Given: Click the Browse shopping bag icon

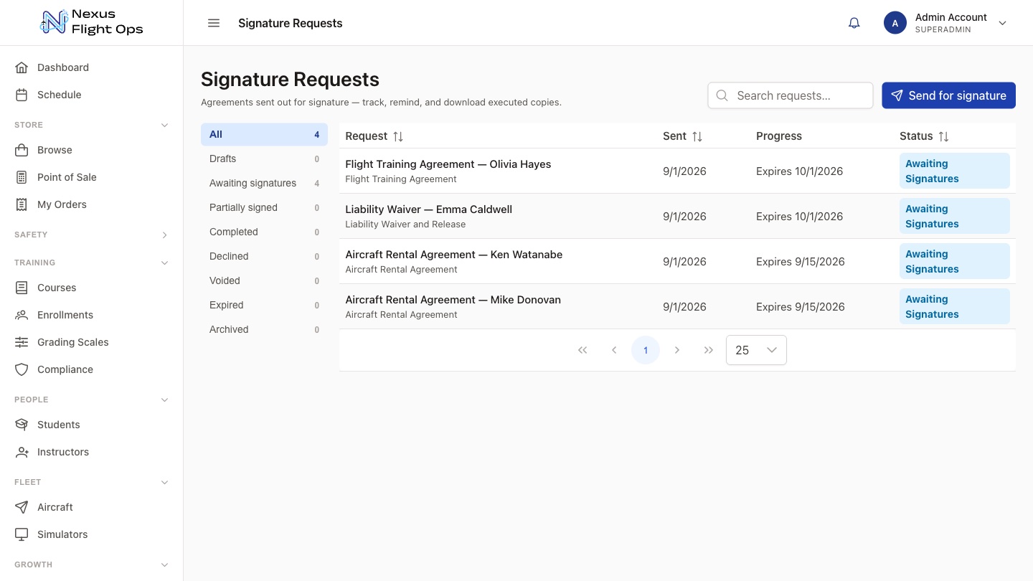Looking at the screenshot, I should coord(22,150).
